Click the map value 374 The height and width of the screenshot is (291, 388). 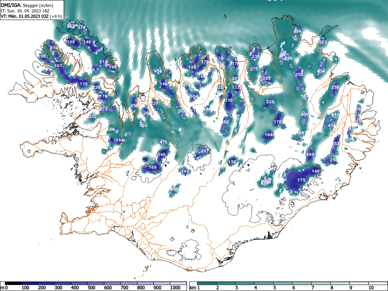click(81, 28)
